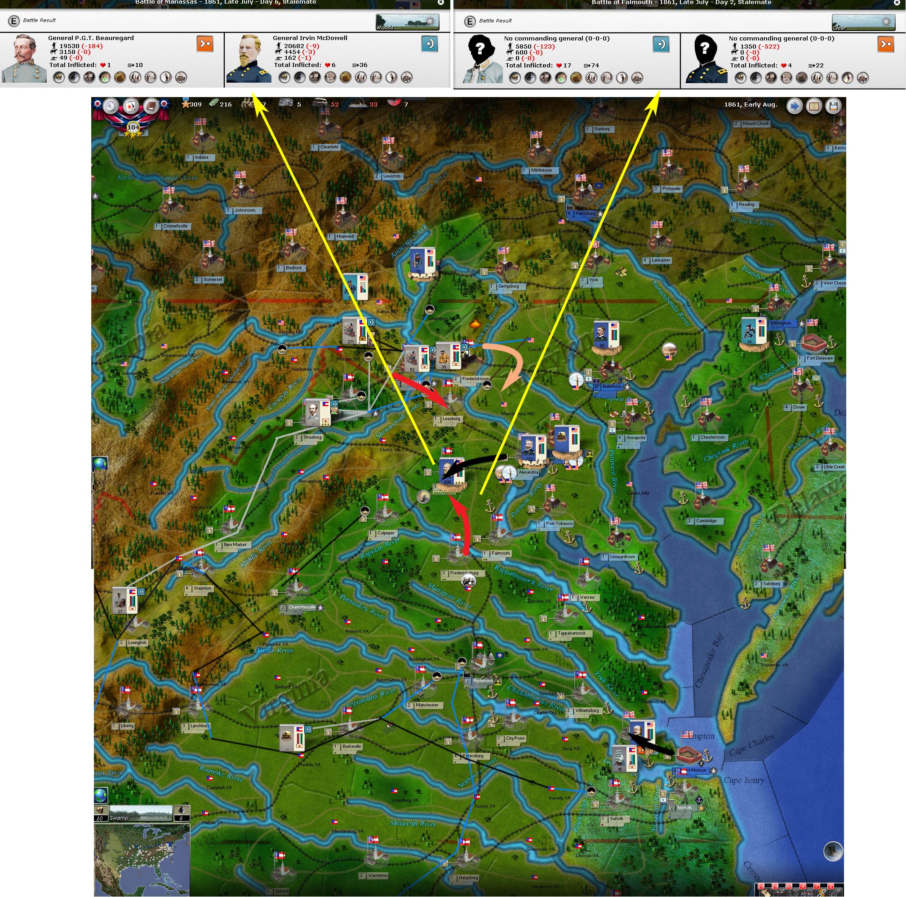Close the Battle of Falmouth report
This screenshot has width=906, height=897.
coord(897,2)
